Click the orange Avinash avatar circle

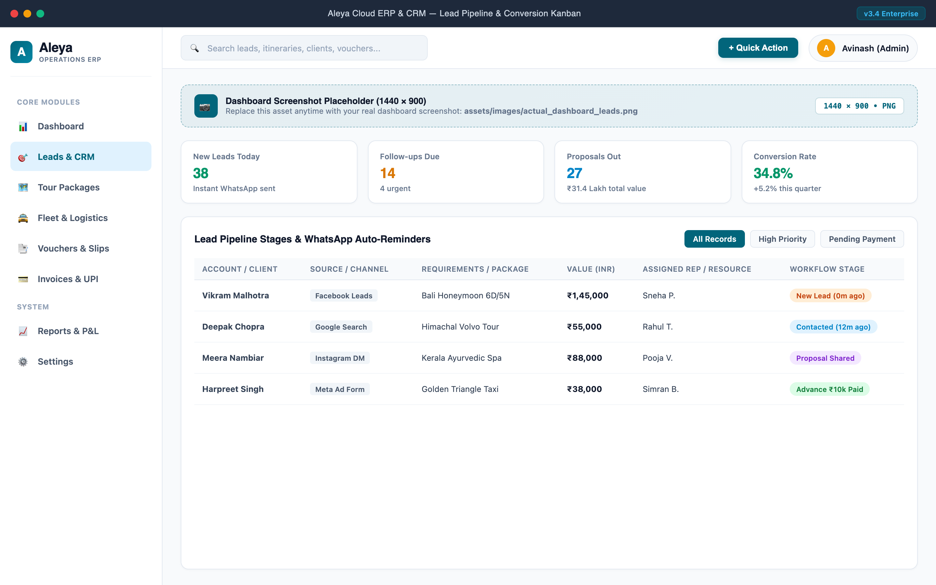pyautogui.click(x=826, y=48)
